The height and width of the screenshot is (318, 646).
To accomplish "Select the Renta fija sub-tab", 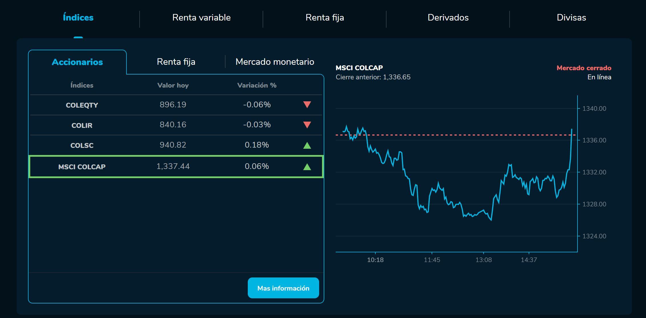I will point(176,61).
